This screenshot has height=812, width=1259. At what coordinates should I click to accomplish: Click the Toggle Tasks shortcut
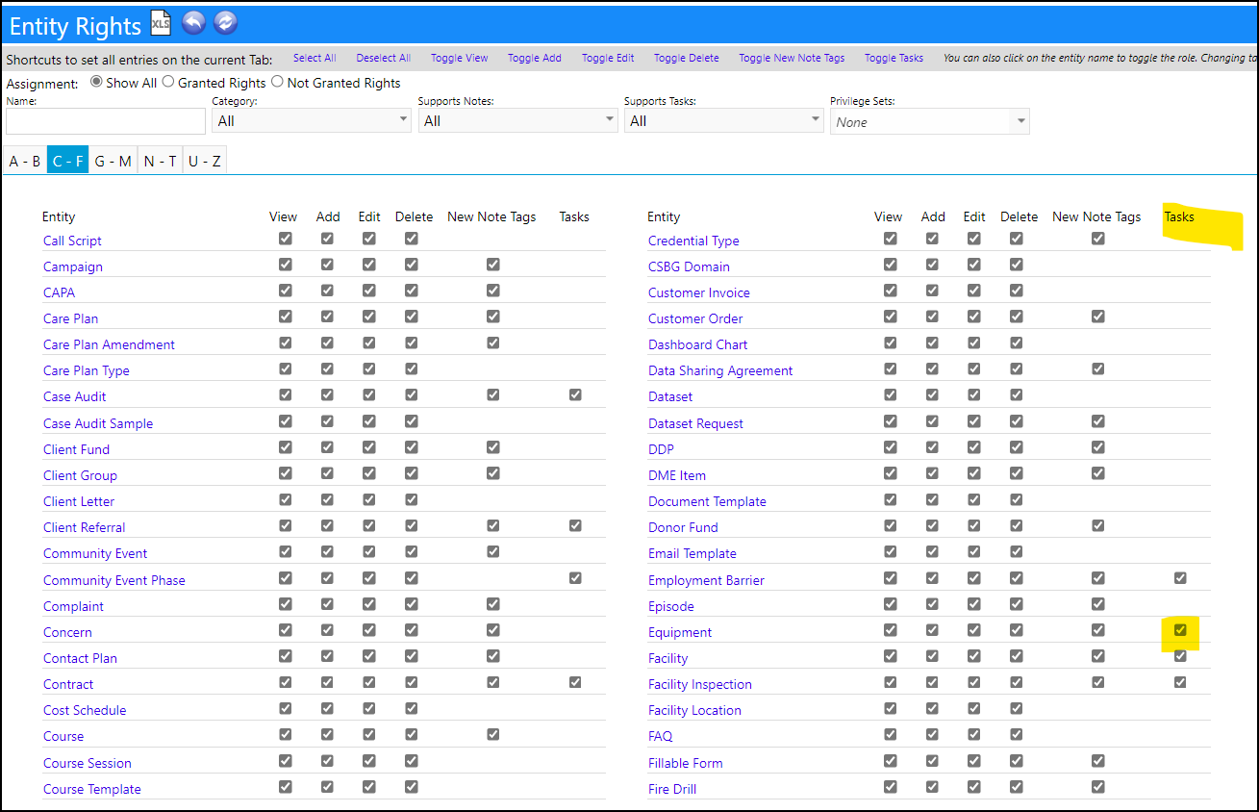pos(894,58)
